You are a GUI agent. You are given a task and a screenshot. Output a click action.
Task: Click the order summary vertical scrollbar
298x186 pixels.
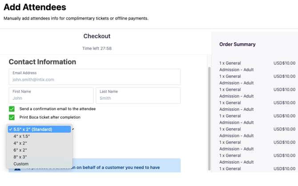tap(209, 118)
